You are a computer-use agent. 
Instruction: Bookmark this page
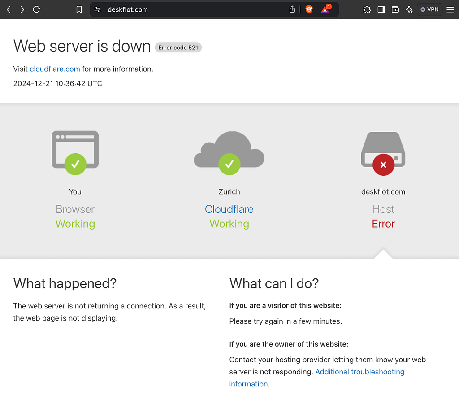pos(79,10)
